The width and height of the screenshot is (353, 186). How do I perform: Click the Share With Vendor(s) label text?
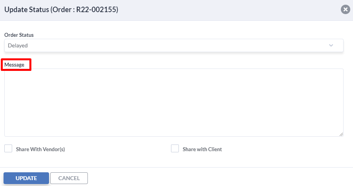(40, 149)
